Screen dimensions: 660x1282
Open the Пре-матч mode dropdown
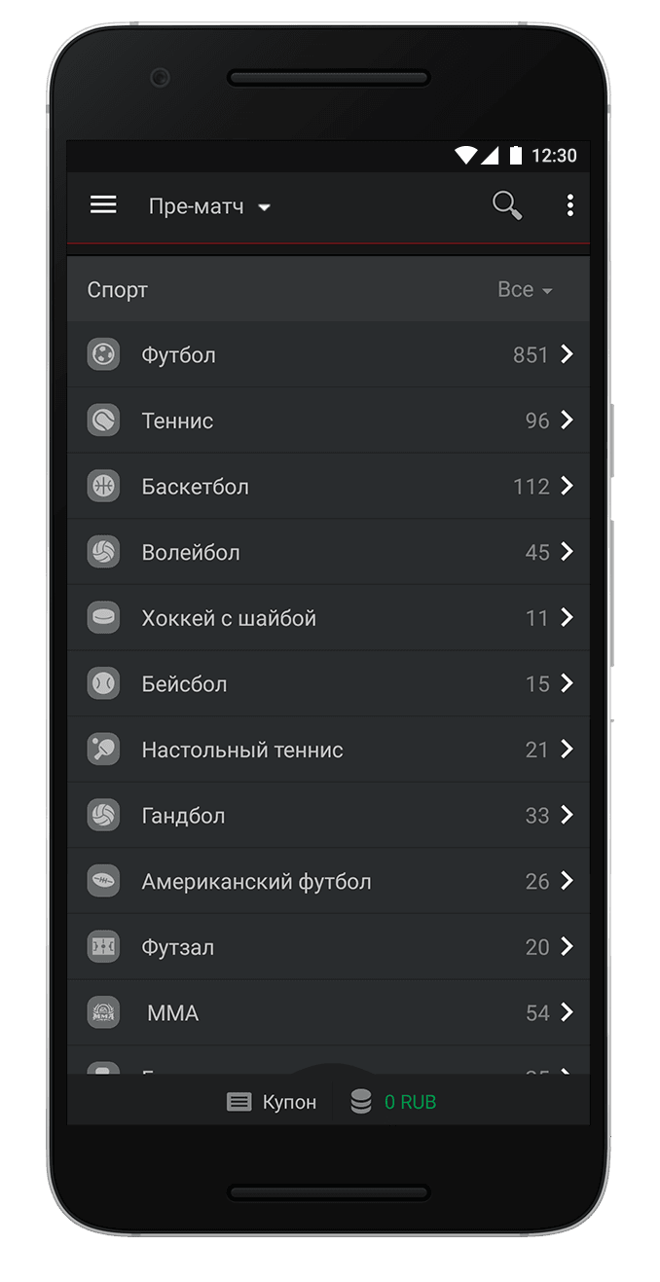click(209, 206)
